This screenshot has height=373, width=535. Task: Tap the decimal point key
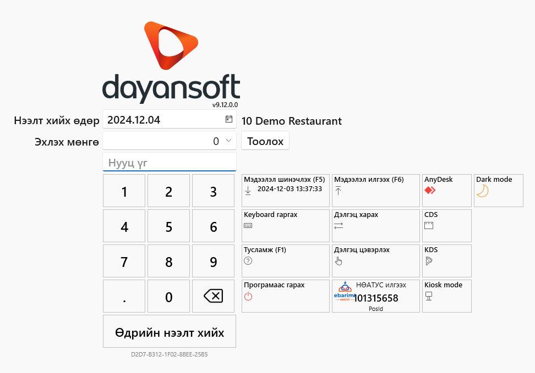pyautogui.click(x=124, y=296)
